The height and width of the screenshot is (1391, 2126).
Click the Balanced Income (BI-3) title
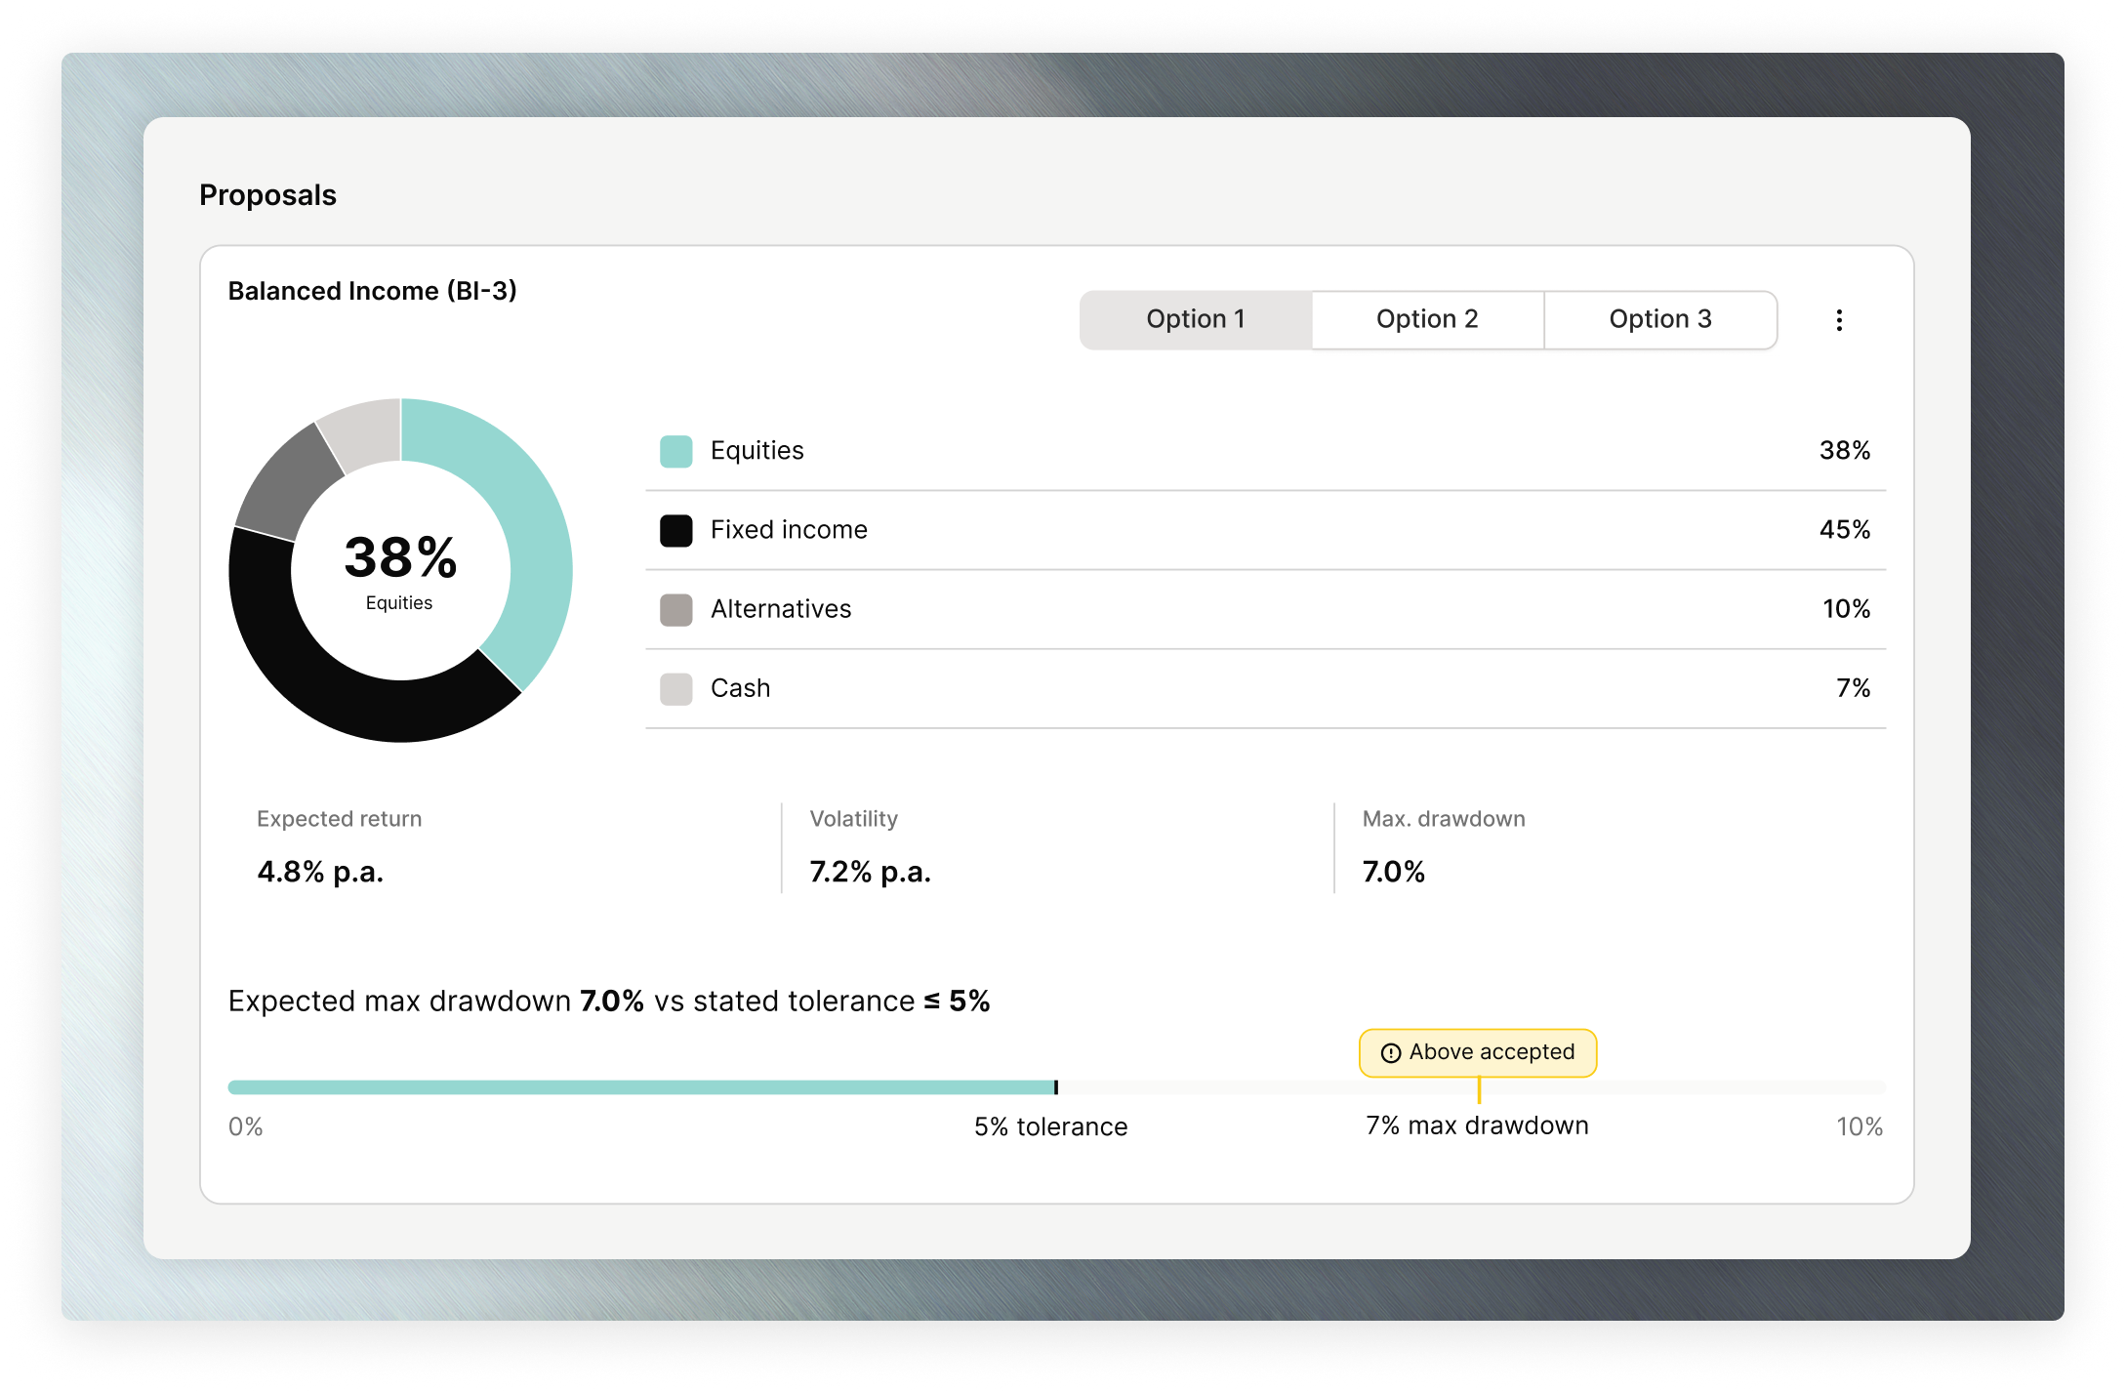point(372,291)
